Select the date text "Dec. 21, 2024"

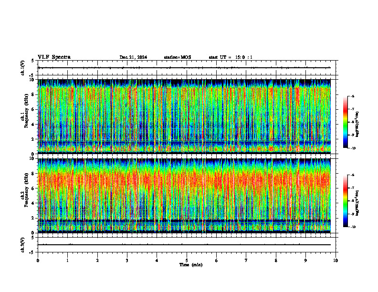pos(133,57)
